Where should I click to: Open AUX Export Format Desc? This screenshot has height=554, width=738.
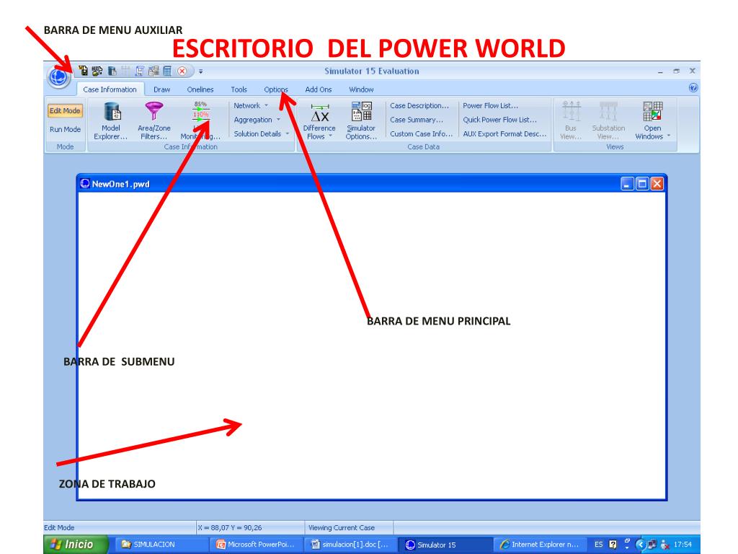(504, 133)
